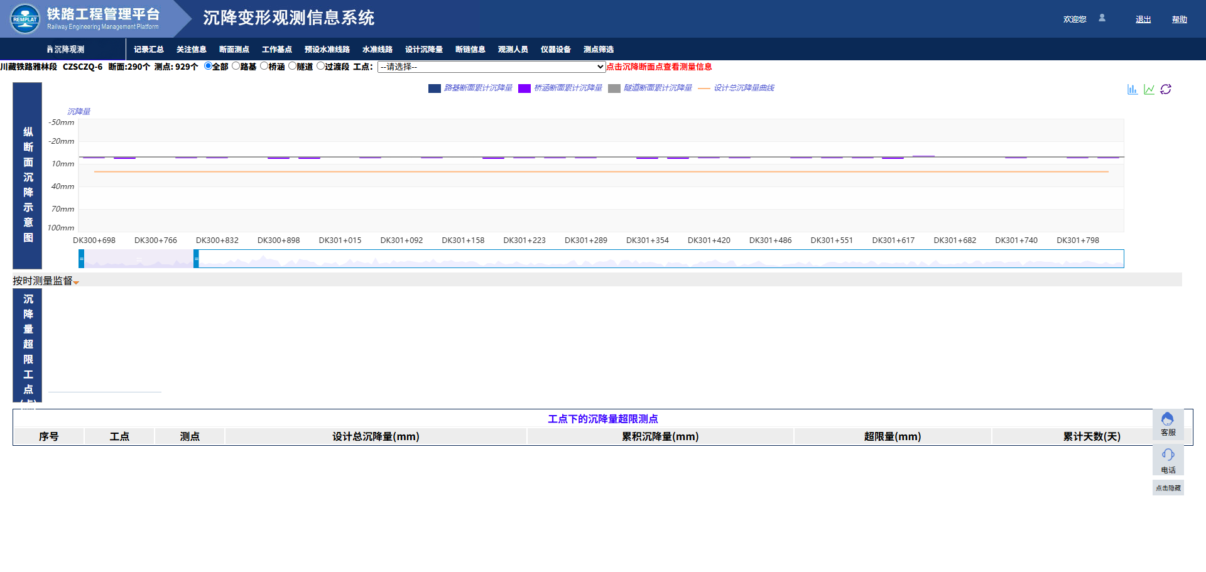This screenshot has width=1206, height=572.
Task: Open the 设计沉降量 menu
Action: (424, 49)
